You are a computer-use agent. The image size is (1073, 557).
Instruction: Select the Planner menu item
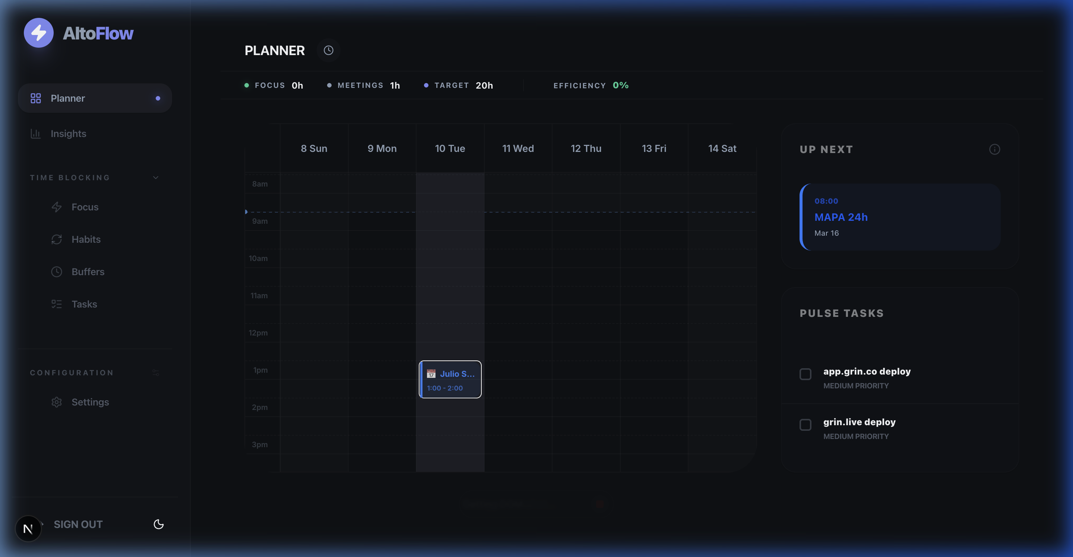tap(68, 98)
